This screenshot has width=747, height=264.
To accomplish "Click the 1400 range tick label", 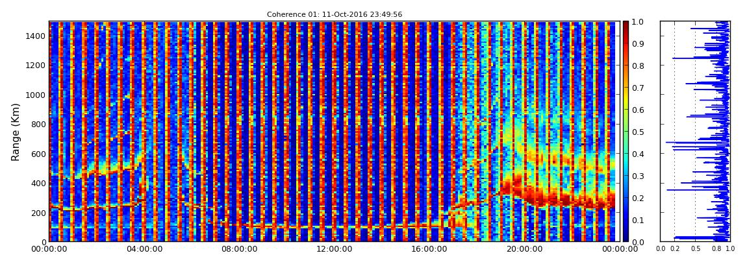I will (36, 36).
